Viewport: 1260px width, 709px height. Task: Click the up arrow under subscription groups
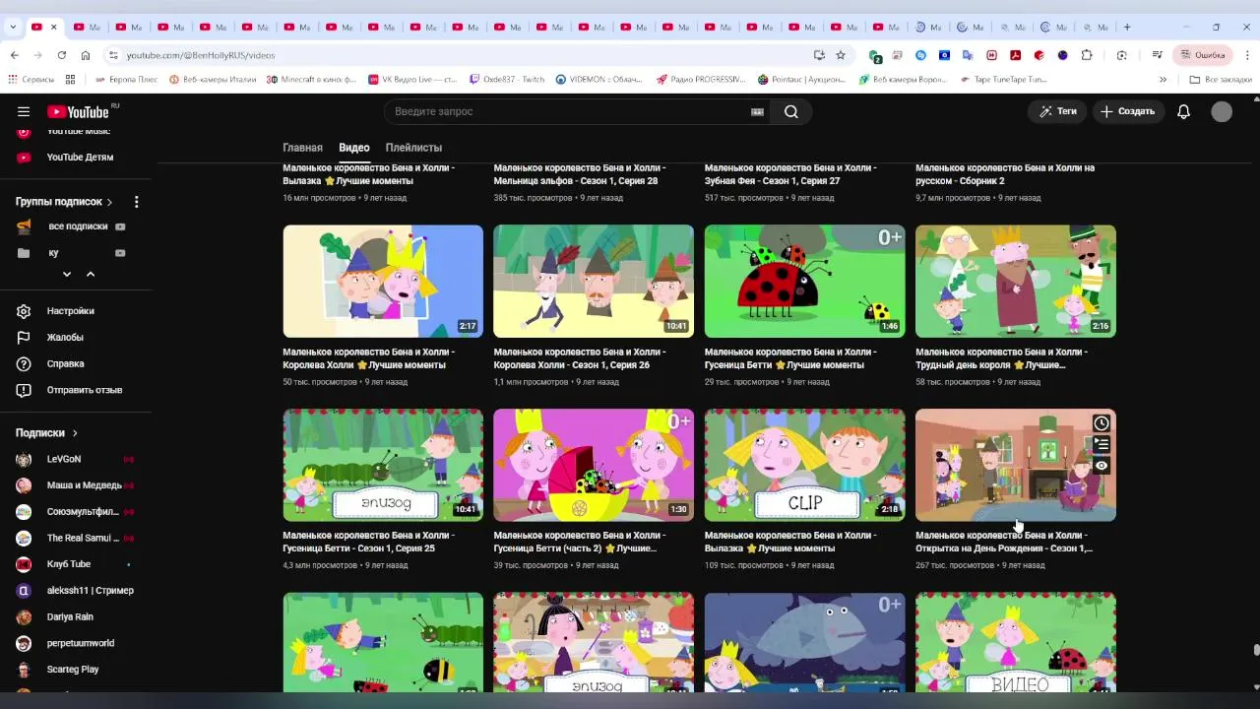click(x=91, y=275)
